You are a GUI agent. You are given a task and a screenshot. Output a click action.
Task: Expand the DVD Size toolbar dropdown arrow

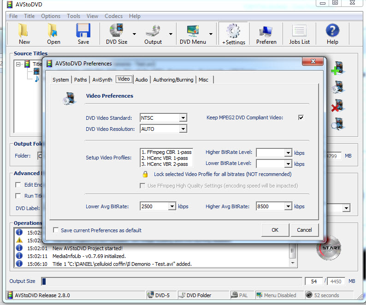(134, 34)
